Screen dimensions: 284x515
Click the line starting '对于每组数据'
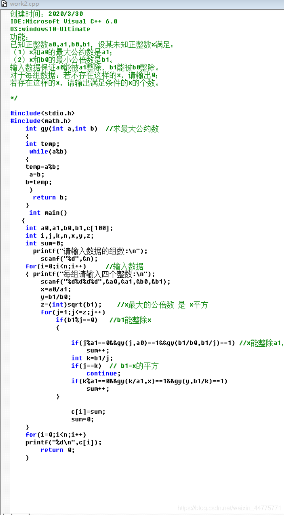[84, 75]
